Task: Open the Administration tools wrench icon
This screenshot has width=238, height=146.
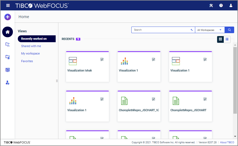Action: (x=211, y=5)
